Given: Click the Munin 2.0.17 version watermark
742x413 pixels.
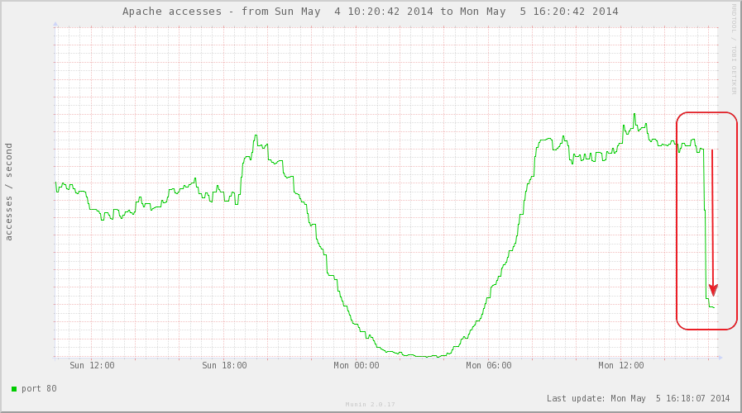Looking at the screenshot, I should [x=370, y=405].
